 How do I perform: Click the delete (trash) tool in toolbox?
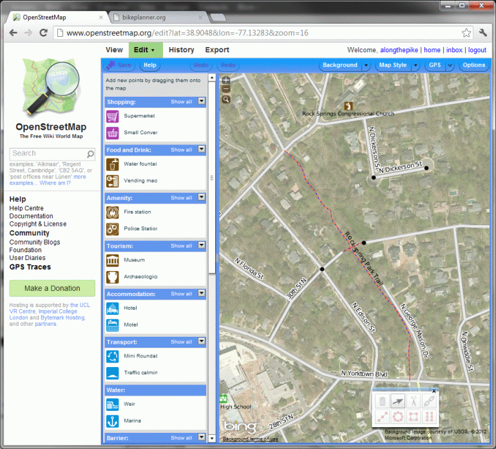pyautogui.click(x=382, y=401)
